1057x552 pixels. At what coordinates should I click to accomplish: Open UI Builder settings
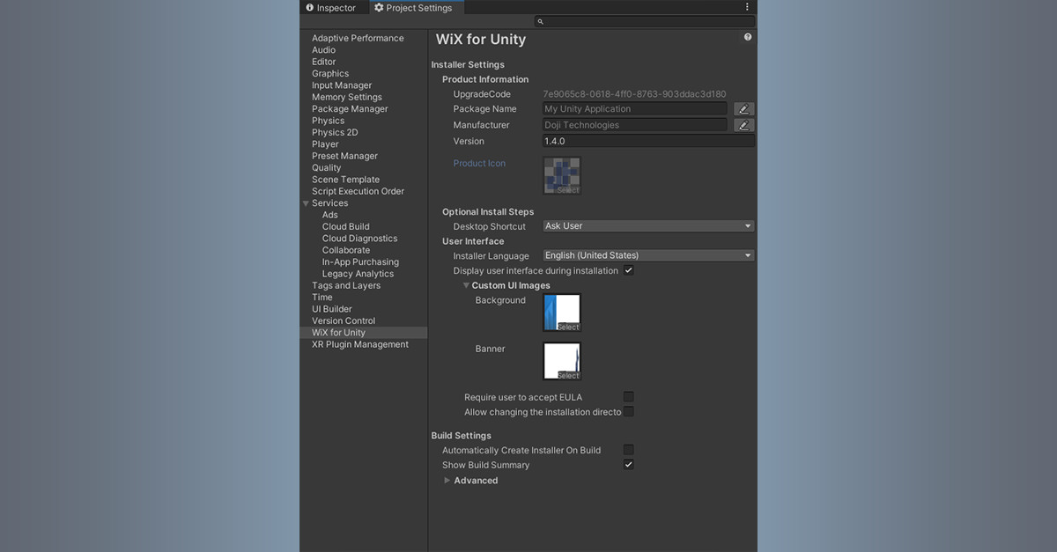pos(332,309)
